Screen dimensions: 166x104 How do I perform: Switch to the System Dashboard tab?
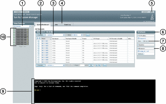[x=43, y=25]
